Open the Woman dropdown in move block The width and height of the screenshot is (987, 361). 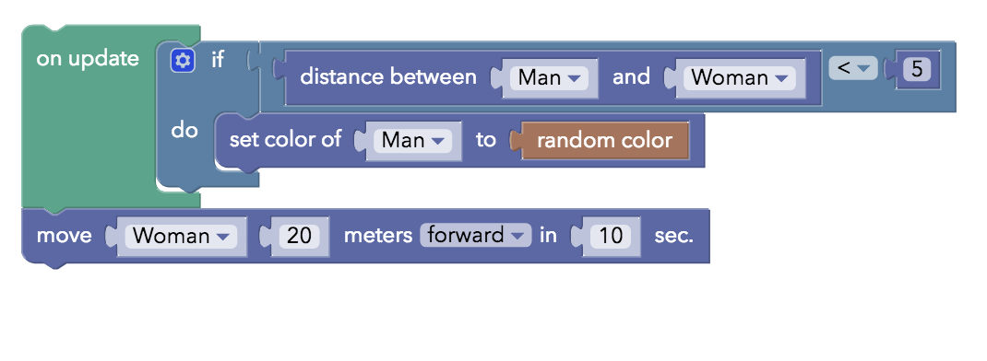181,236
